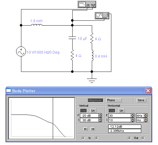This screenshot has width=158, height=145.
Task: Click the ground symbol
Action: pos(92,81)
